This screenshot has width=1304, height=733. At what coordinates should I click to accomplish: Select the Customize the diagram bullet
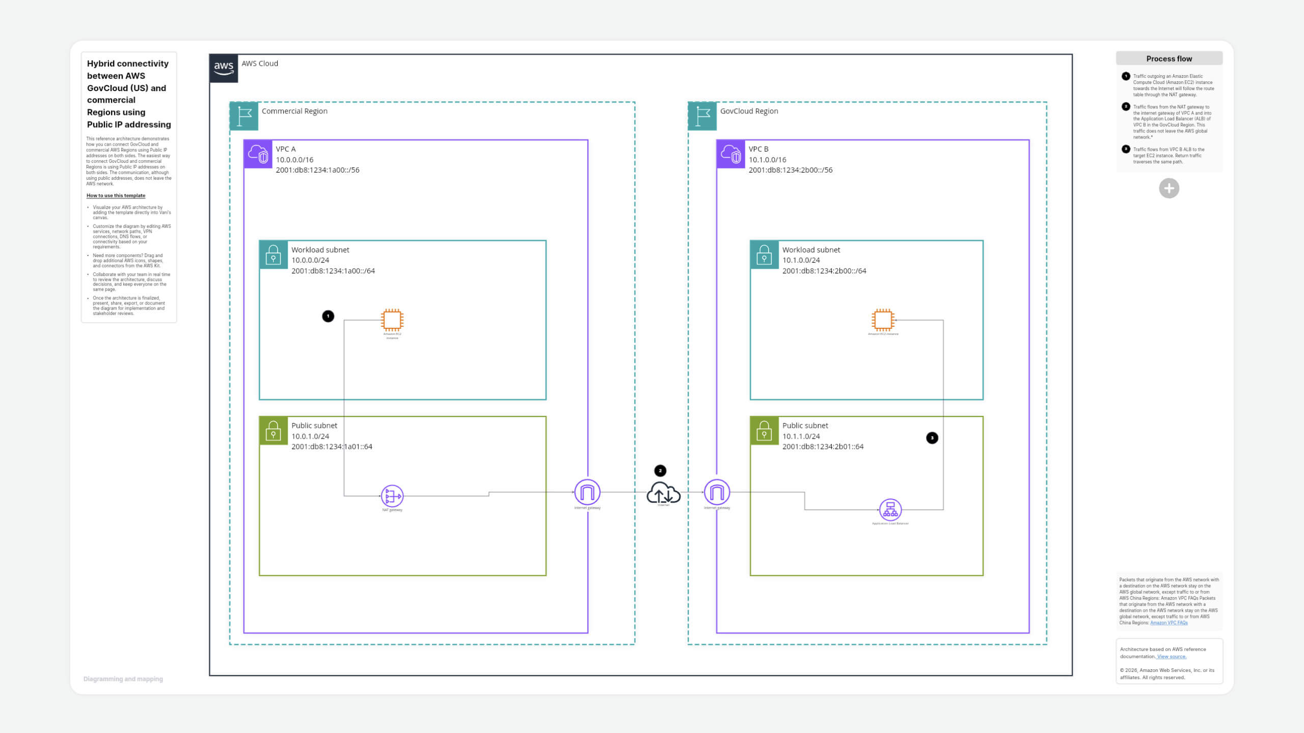(x=131, y=237)
